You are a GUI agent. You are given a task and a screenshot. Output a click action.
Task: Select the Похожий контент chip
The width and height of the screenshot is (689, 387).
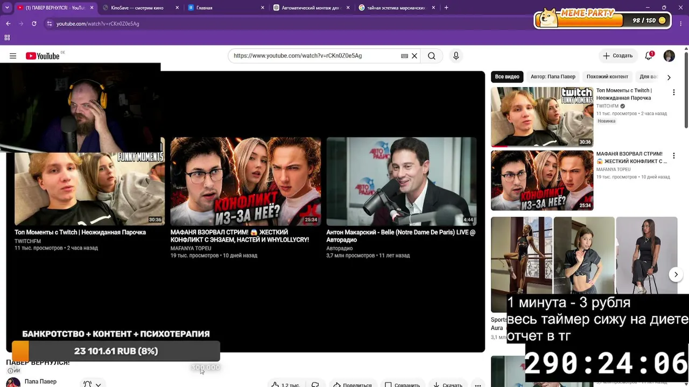[x=607, y=77]
